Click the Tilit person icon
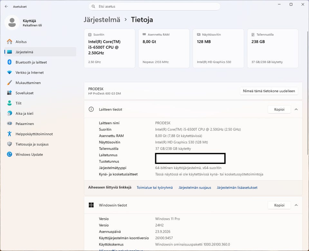The image size is (309, 251). pyautogui.click(x=9, y=103)
